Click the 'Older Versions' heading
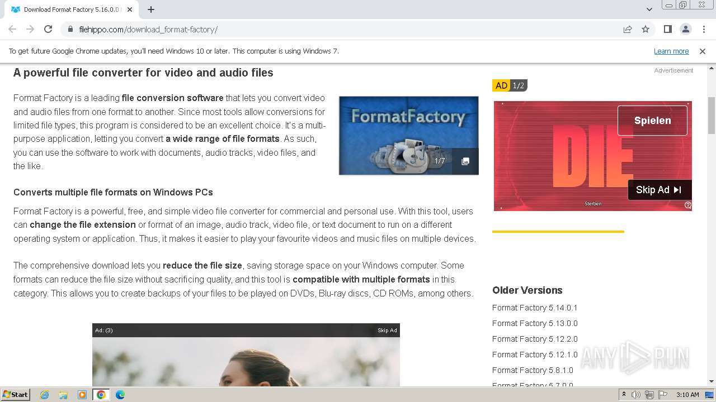 [527, 290]
